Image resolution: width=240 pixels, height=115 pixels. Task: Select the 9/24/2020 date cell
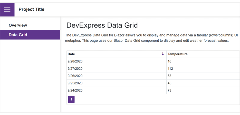(75, 91)
